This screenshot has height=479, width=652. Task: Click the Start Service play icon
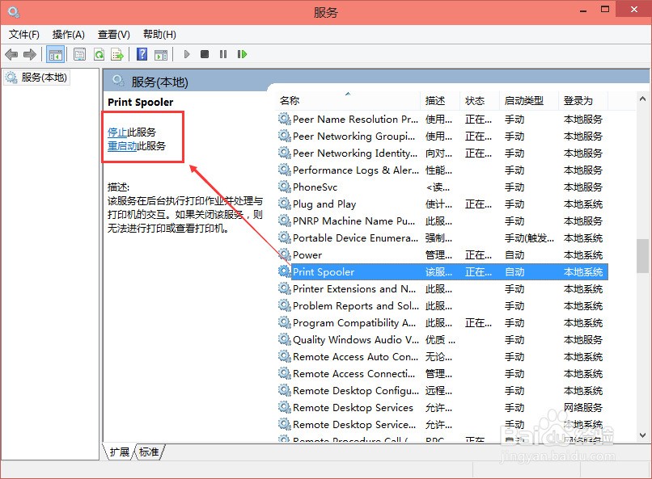tap(187, 54)
